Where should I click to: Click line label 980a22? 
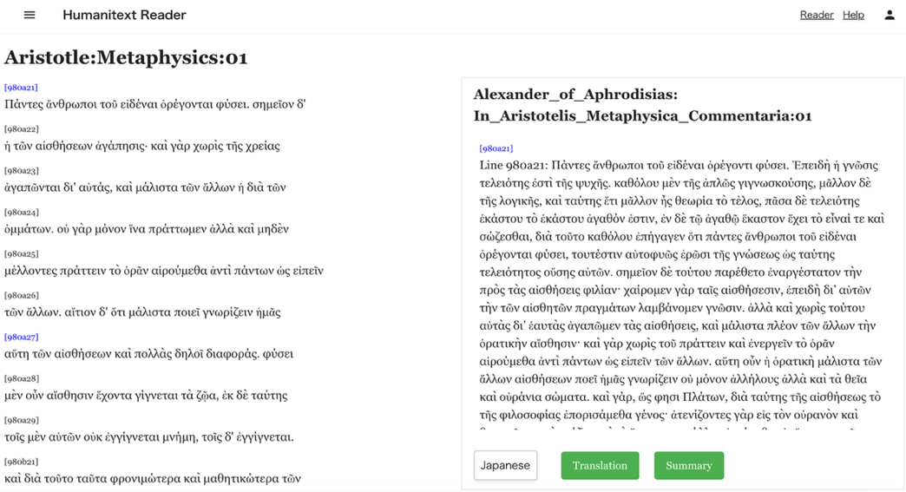(21, 129)
